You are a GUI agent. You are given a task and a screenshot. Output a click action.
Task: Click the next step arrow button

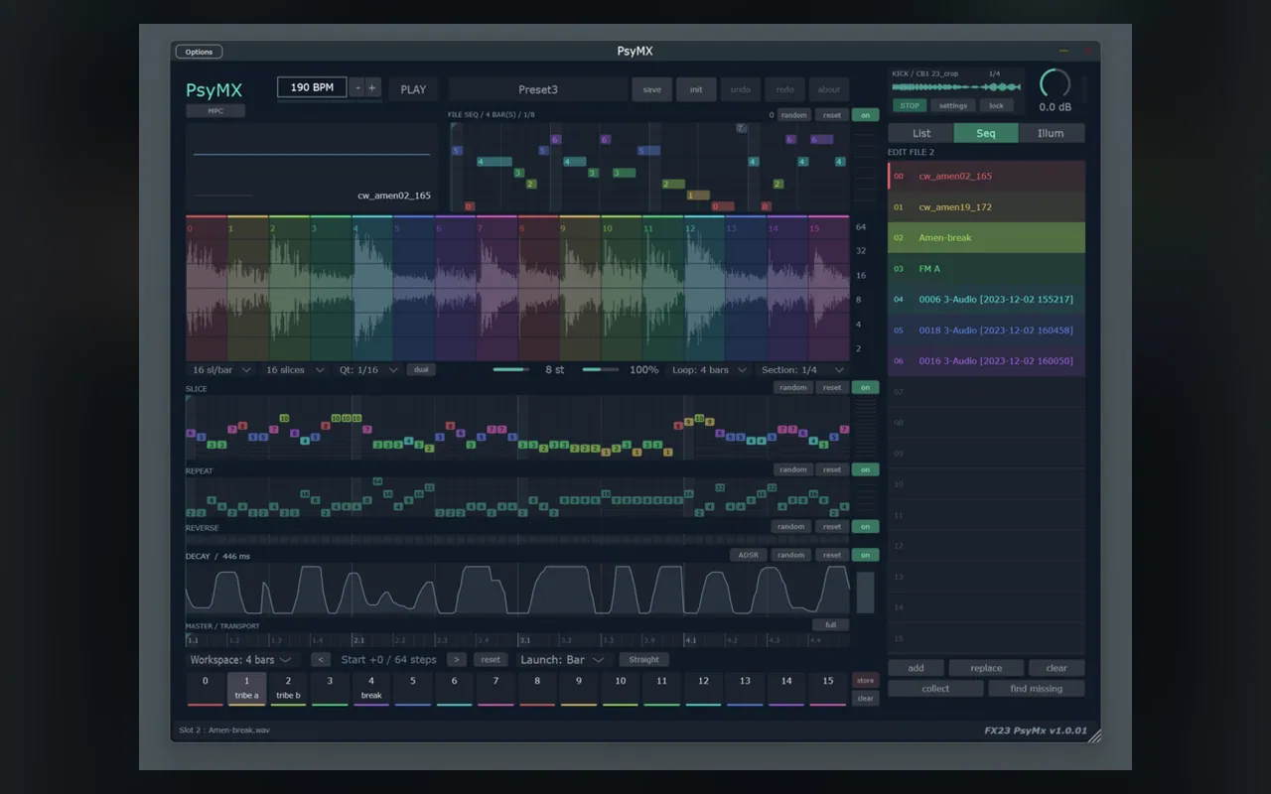(456, 659)
